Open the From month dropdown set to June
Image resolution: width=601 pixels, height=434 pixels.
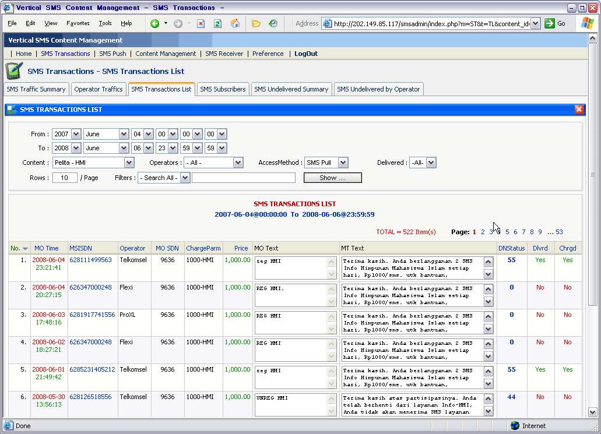click(x=123, y=134)
